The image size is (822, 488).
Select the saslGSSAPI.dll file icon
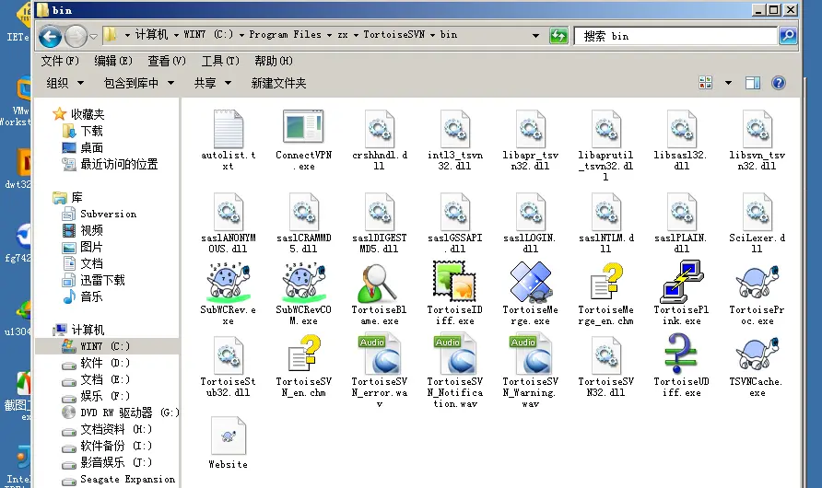point(454,212)
